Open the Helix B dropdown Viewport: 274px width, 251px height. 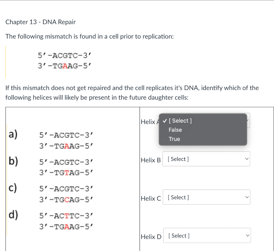pos(206,159)
